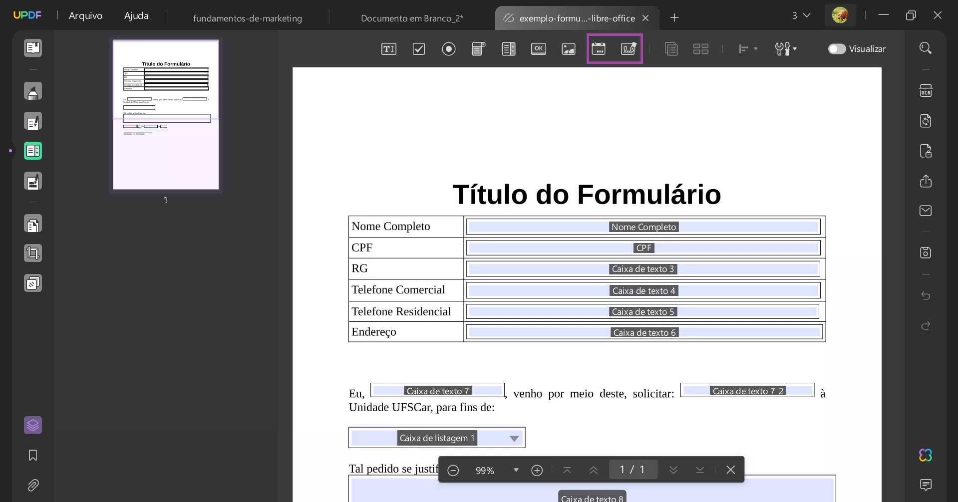958x502 pixels.
Task: Switch to the Documento em Branco_2 tab
Action: coord(411,18)
